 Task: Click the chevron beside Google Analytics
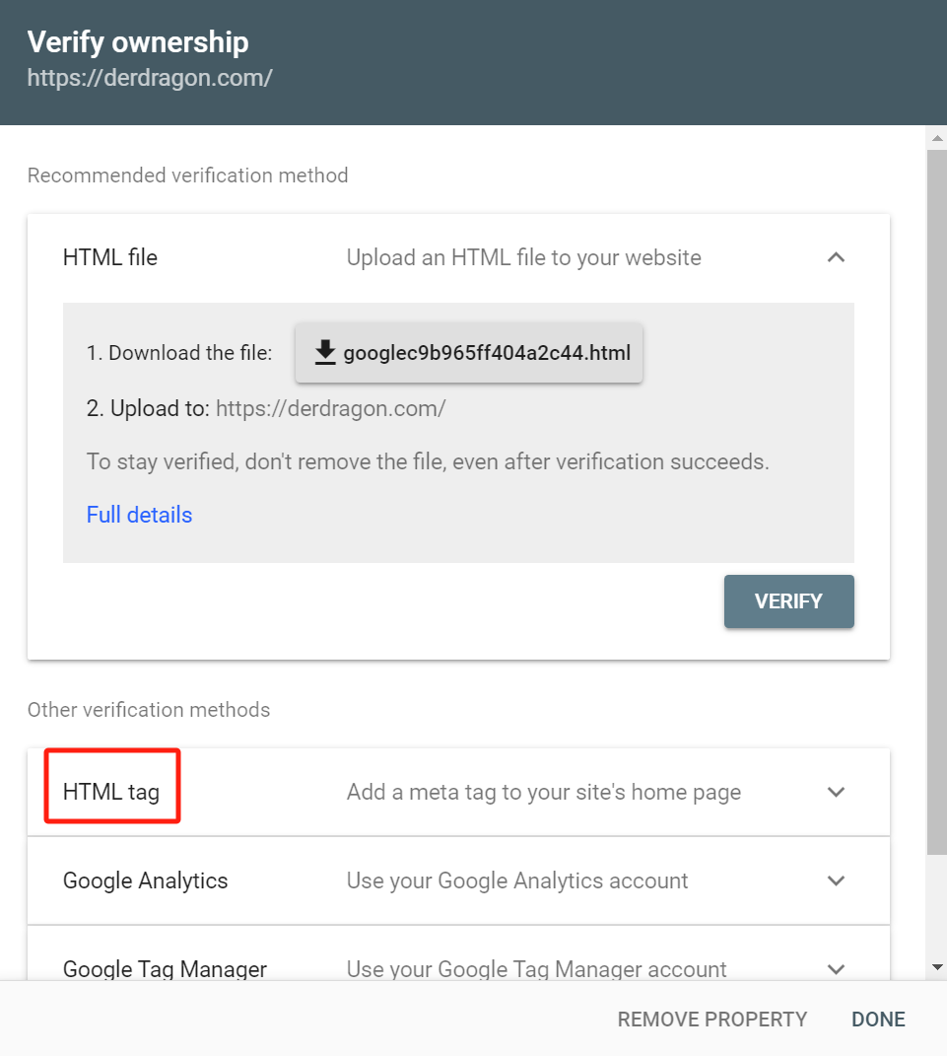coord(836,880)
